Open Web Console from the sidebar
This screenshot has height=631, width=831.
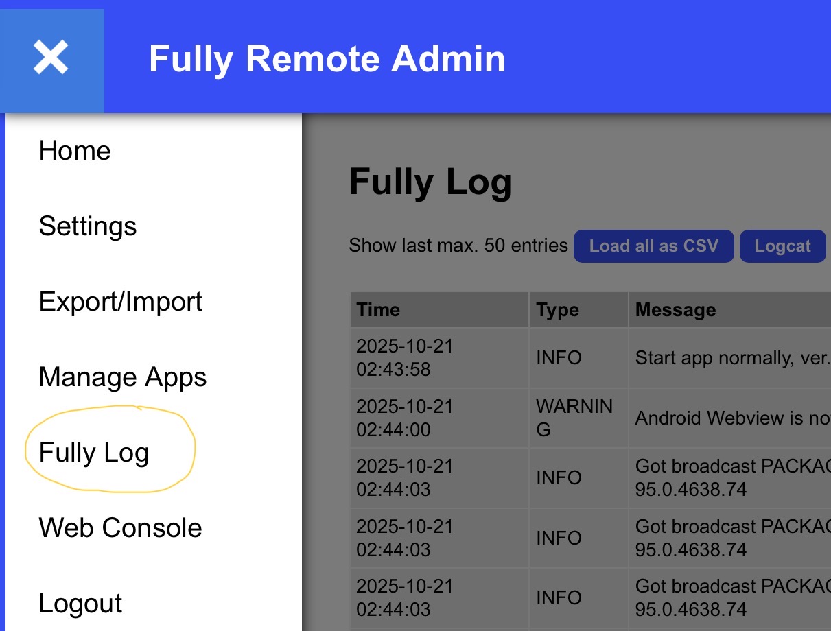point(121,528)
